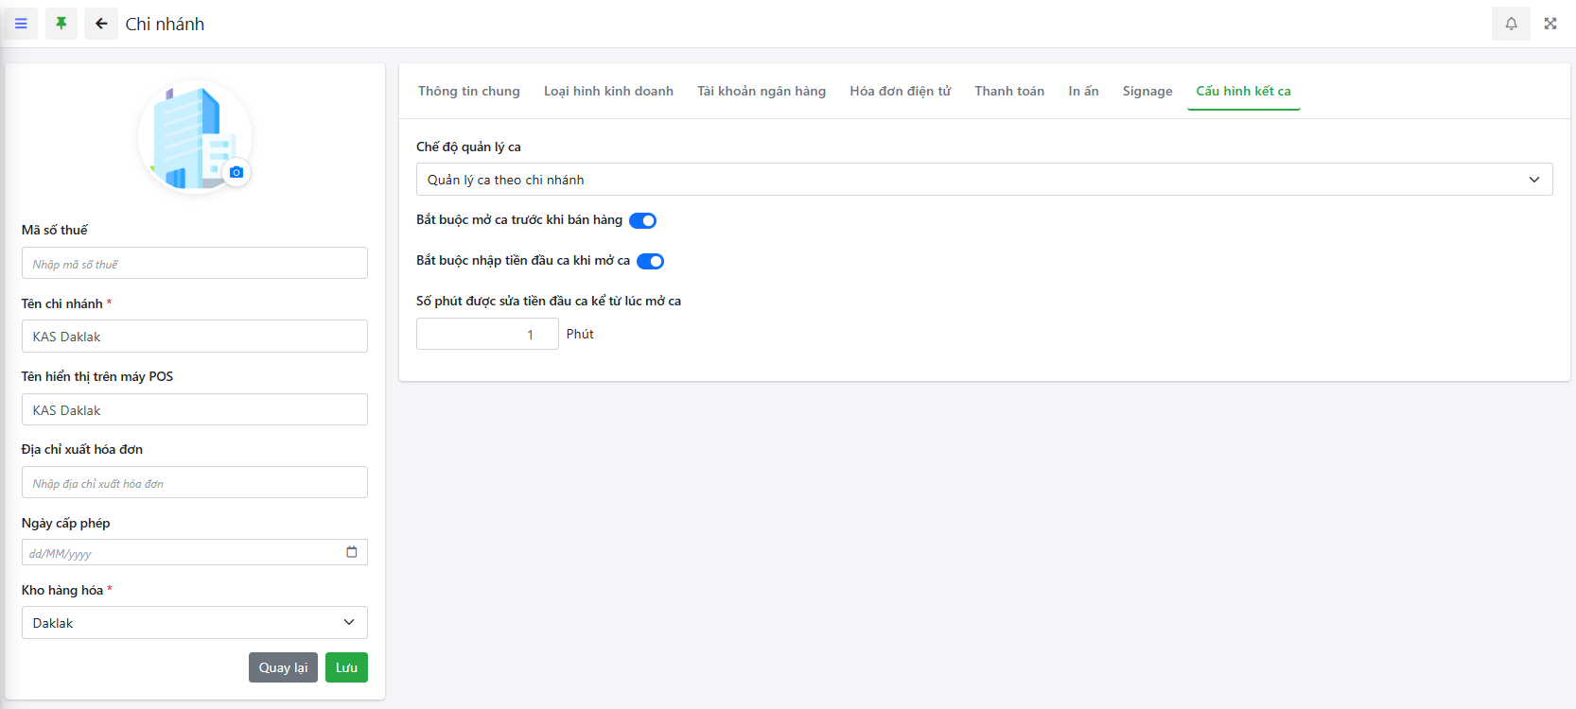The height and width of the screenshot is (709, 1576).
Task: Click the Mã số thuế input field
Action: tap(194, 264)
